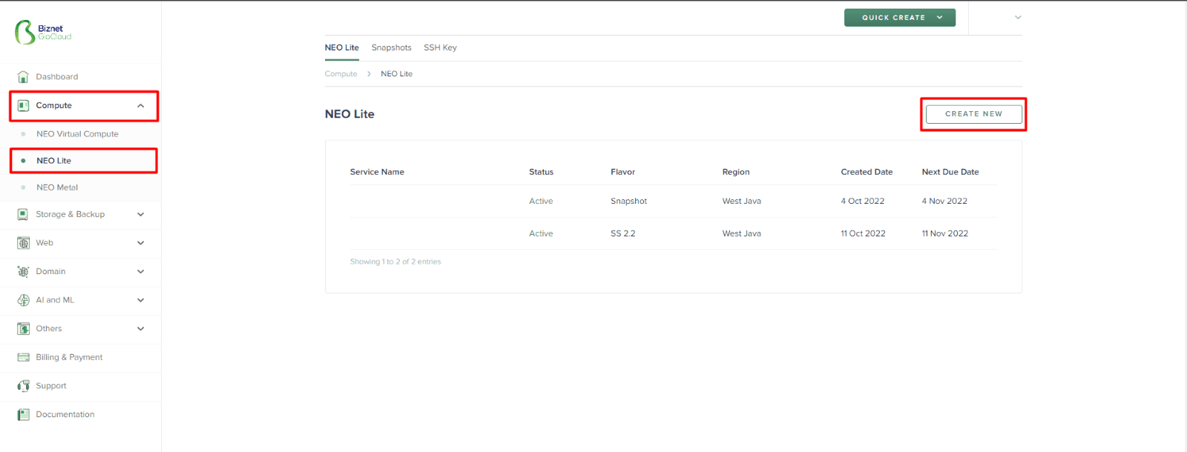Switch to the NEO Lite tab
1187x452 pixels.
click(342, 47)
